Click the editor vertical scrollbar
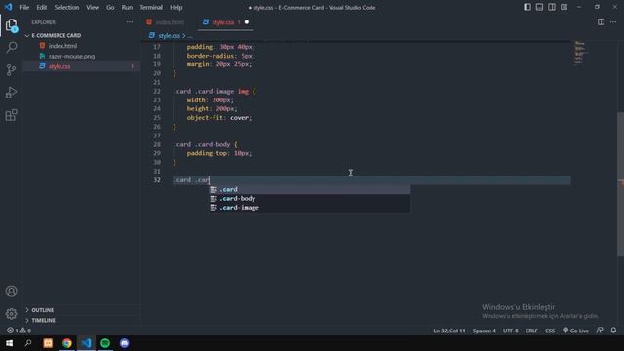 [x=620, y=184]
